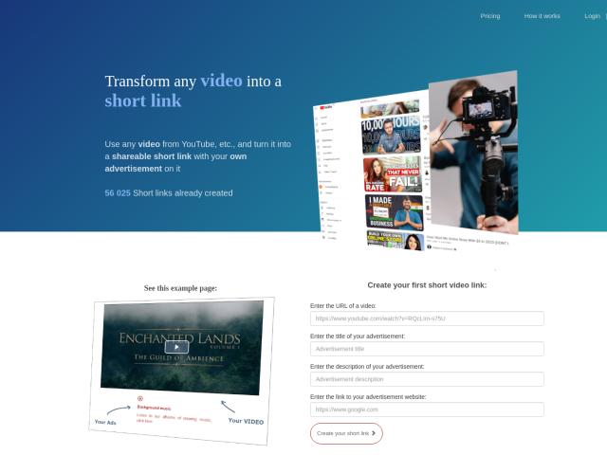Play the Enchanted Lands example video

tap(176, 347)
